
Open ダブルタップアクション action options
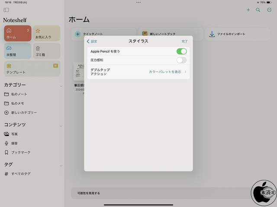pyautogui.click(x=138, y=72)
